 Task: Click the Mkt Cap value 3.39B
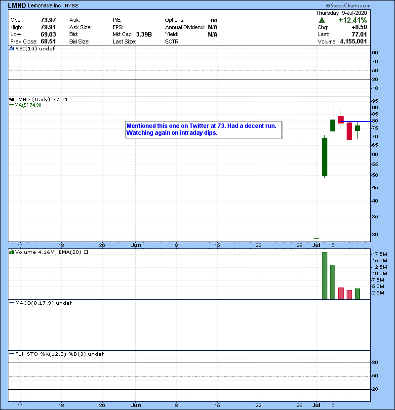click(x=144, y=34)
